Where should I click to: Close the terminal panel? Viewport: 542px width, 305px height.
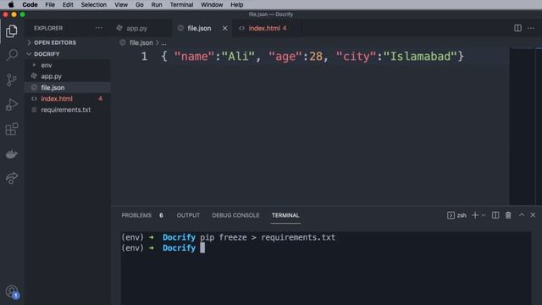(533, 215)
